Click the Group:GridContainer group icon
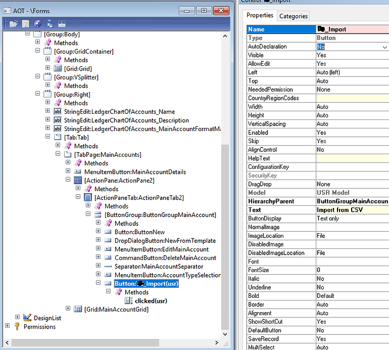 tap(47, 51)
